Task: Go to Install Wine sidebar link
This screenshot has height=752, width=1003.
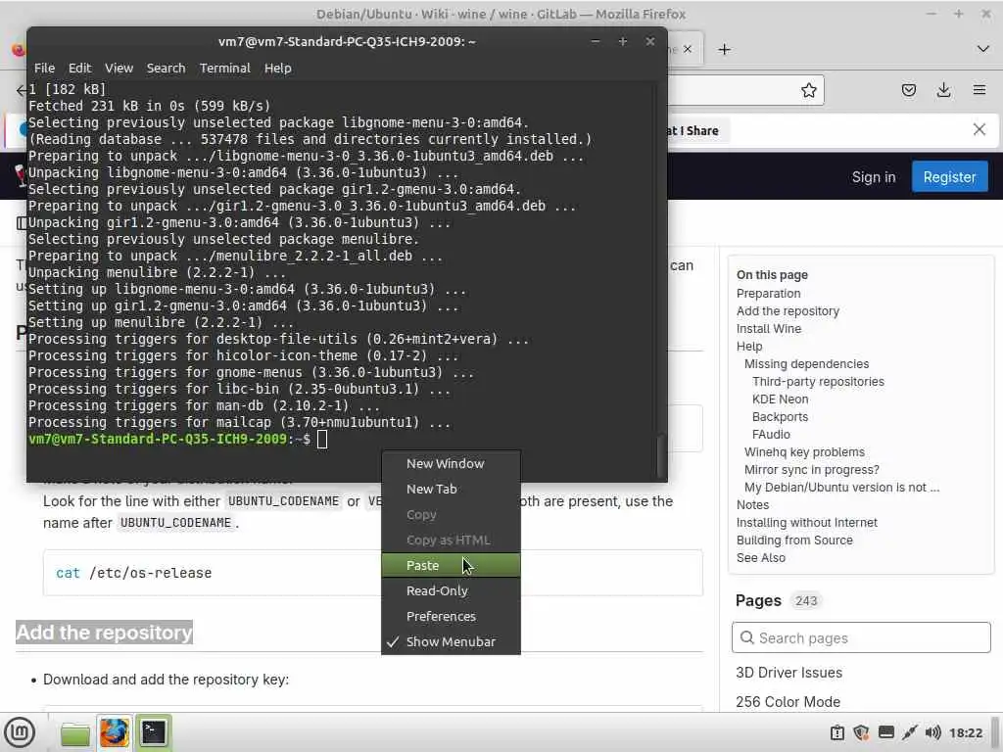Action: [768, 329]
